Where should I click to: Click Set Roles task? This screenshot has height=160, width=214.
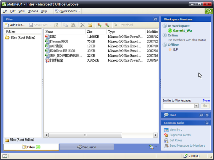pyautogui.click(x=173, y=140)
